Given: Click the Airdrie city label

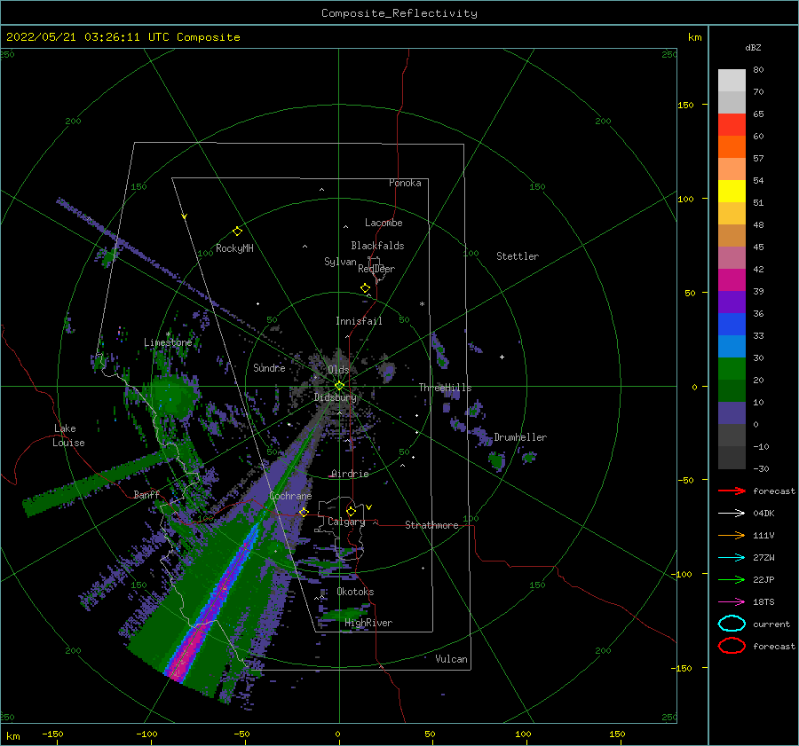Looking at the screenshot, I should (350, 474).
